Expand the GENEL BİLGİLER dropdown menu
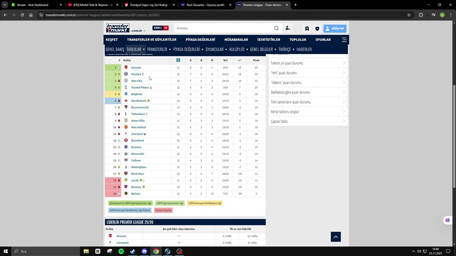The height and width of the screenshot is (256, 456). (263, 49)
